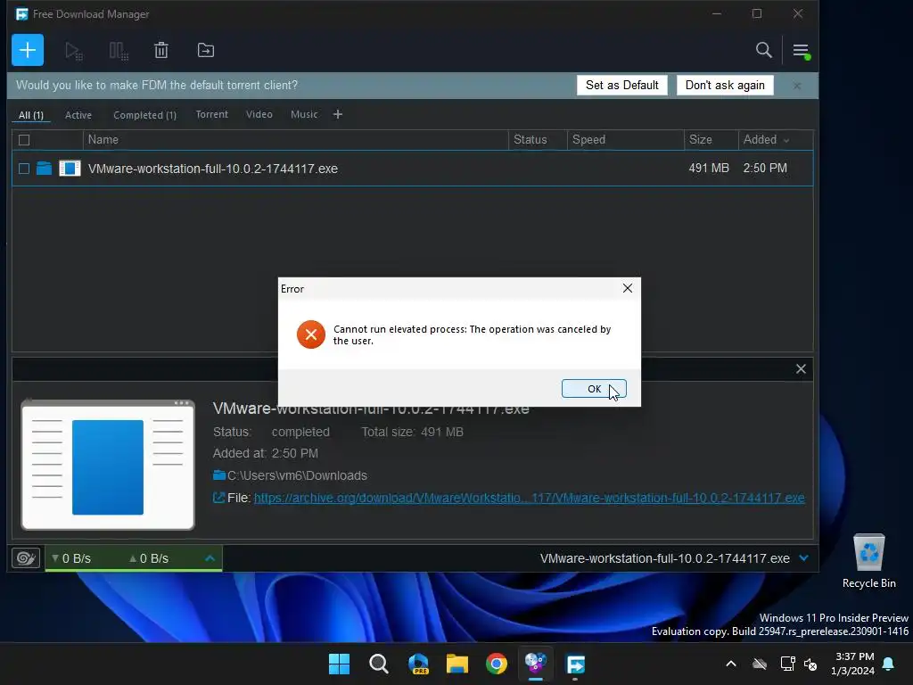Click the Free Download Manager taskbar icon
This screenshot has width=913, height=685.
click(x=575, y=664)
